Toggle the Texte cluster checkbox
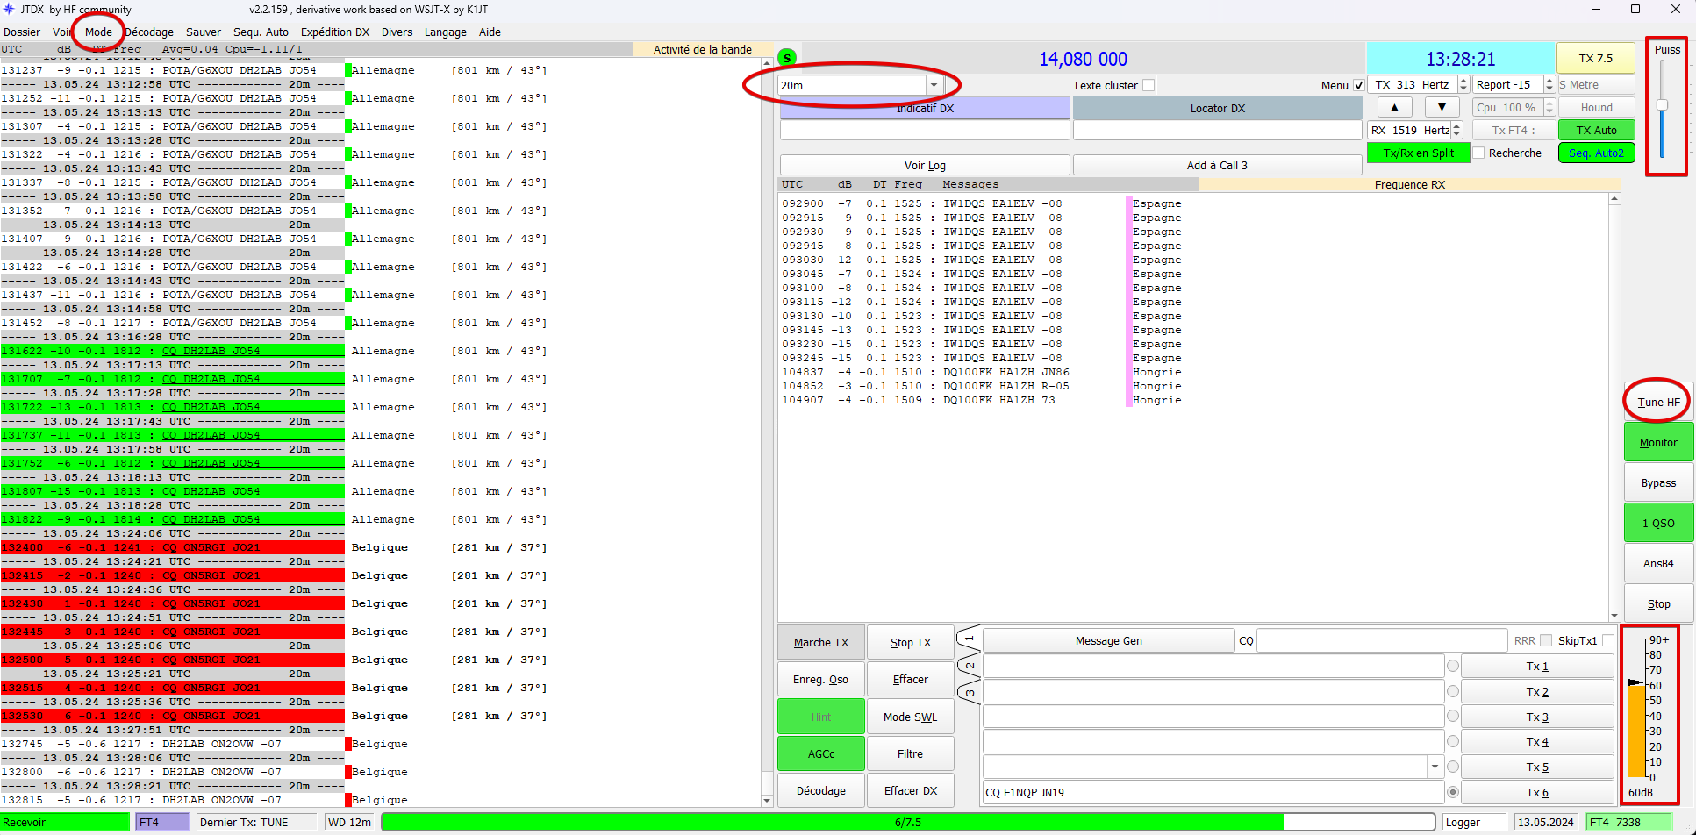Image resolution: width=1696 pixels, height=835 pixels. tap(1149, 85)
